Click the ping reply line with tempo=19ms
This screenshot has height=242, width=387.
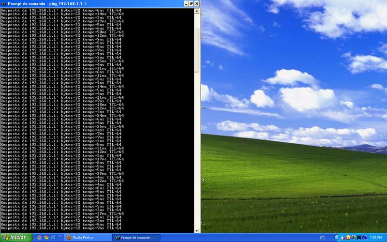coord(62,21)
